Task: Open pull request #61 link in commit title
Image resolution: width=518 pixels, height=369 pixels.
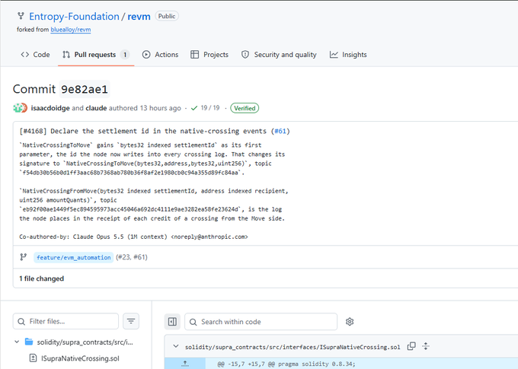Action: [280, 131]
